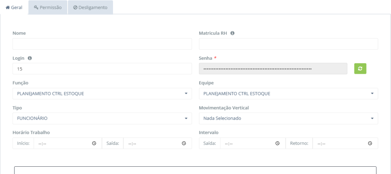Screen dimensions: 391x174
Task: Expand the Equipe dropdown
Action: pos(288,94)
